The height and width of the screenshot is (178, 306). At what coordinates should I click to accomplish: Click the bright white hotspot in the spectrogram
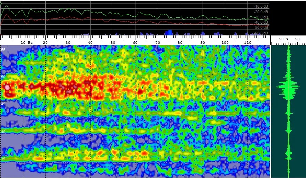click(x=7, y=87)
